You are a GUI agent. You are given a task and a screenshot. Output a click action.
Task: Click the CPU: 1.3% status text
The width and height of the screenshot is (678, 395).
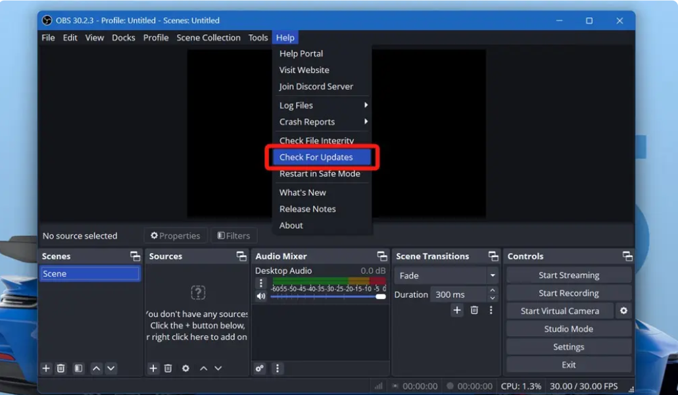[x=521, y=386]
